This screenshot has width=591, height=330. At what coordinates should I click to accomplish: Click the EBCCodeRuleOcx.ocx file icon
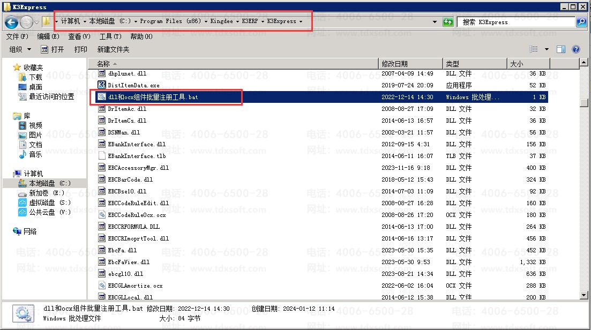tap(101, 215)
